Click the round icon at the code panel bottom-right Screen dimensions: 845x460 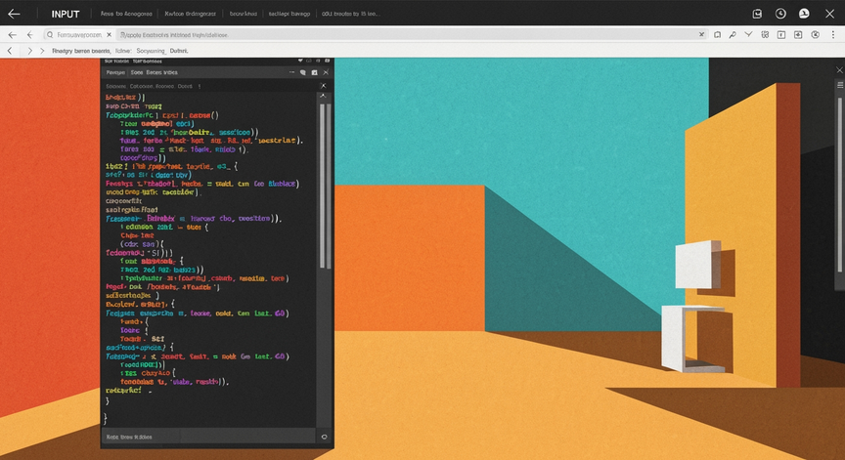(324, 437)
